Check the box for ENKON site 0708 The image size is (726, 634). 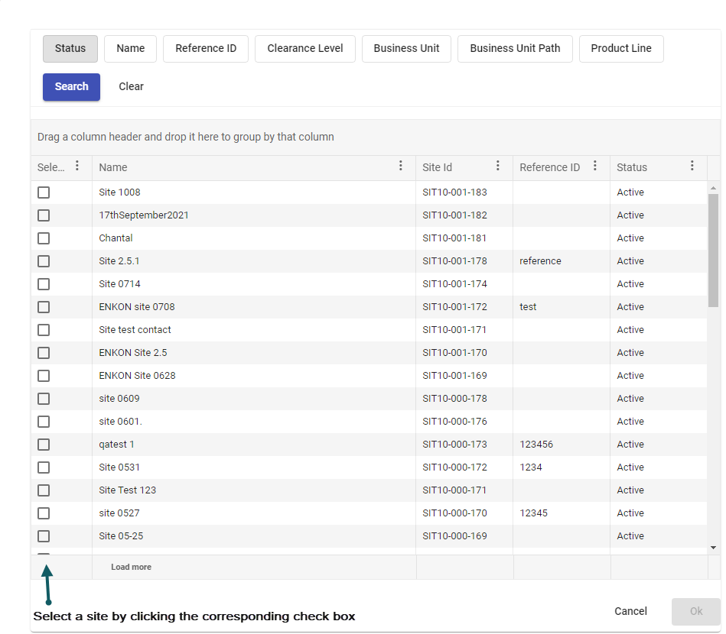(x=44, y=307)
